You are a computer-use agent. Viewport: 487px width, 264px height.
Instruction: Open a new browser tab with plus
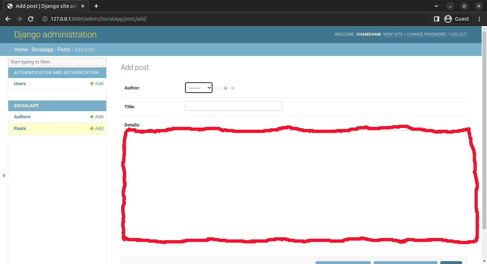click(96, 6)
